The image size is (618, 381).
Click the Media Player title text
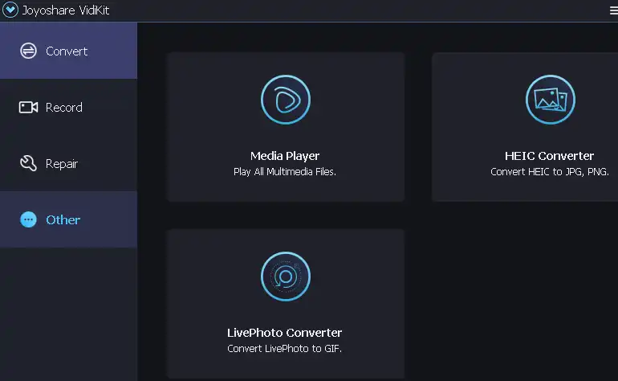click(285, 156)
